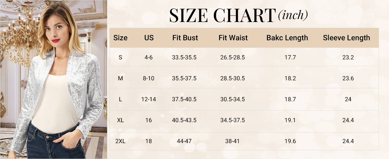The height and width of the screenshot is (159, 389).
Task: Click the 18.7 back length value
Action: [290, 99]
